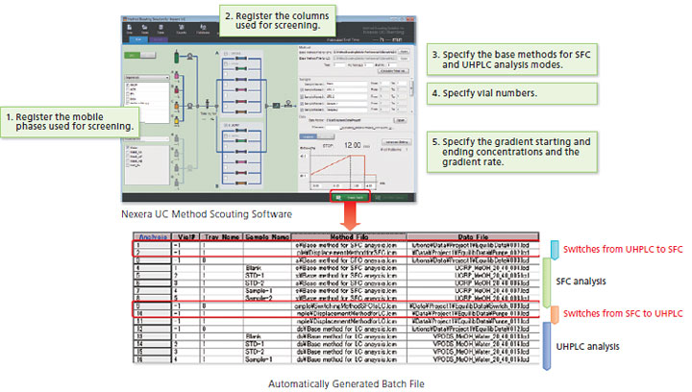Tick the Water checkbox in aqueous list
This screenshot has width=692, height=392.
tap(129, 148)
